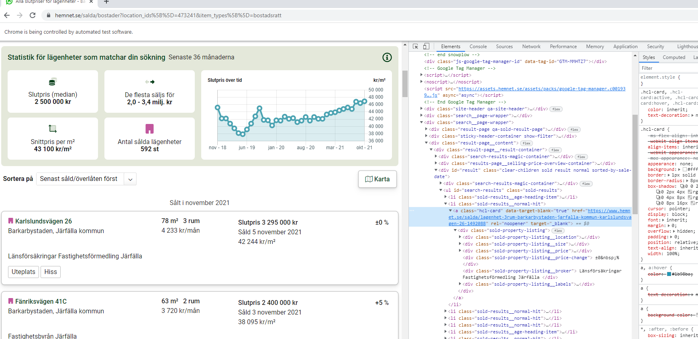Expand sold-property-listing__price div
Screen dimensions: 698x339
(460, 251)
